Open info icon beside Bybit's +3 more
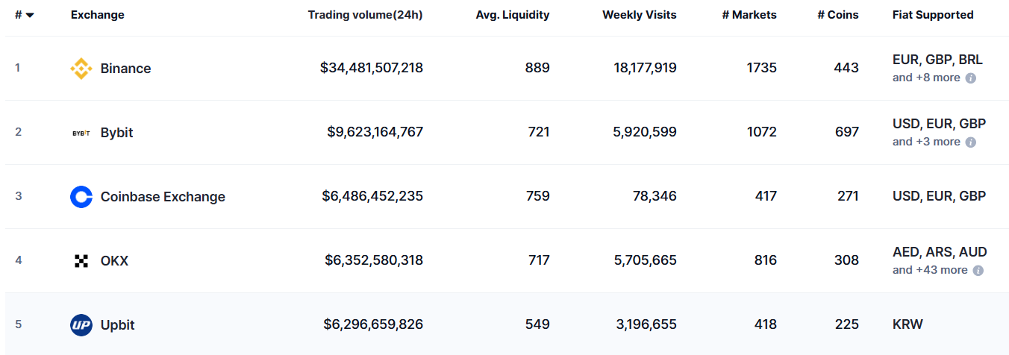1009x355 pixels. tap(971, 142)
